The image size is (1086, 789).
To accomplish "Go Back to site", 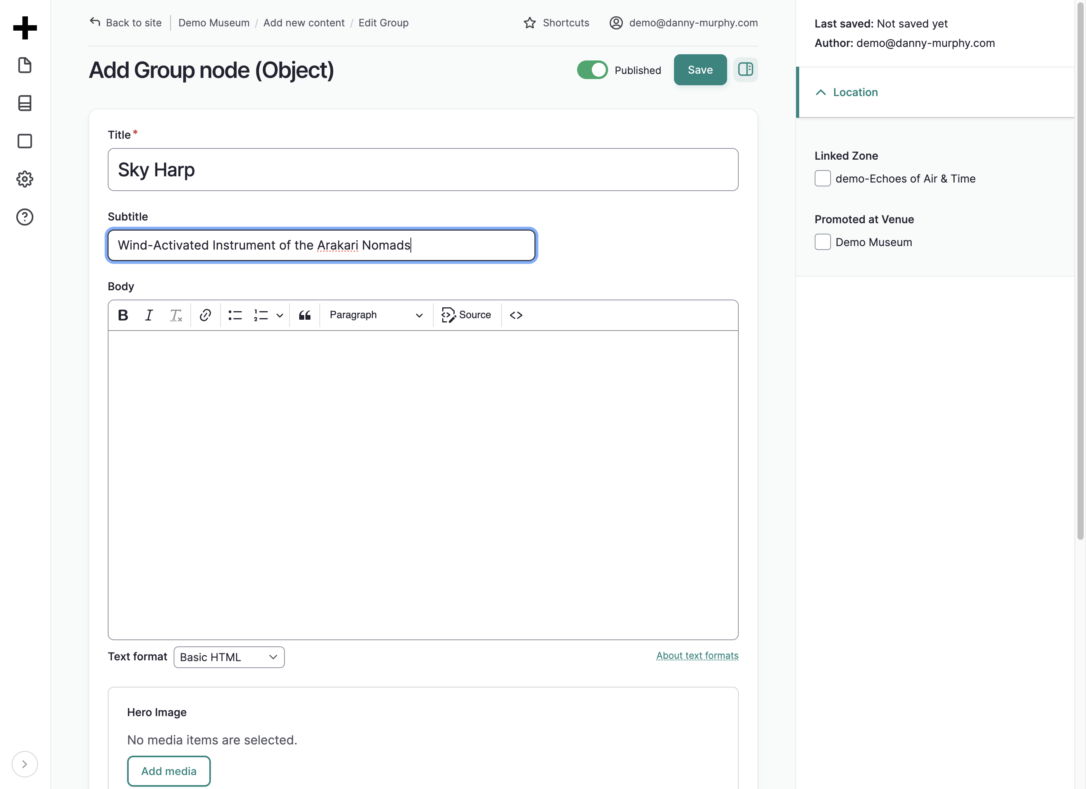I will coord(126,22).
